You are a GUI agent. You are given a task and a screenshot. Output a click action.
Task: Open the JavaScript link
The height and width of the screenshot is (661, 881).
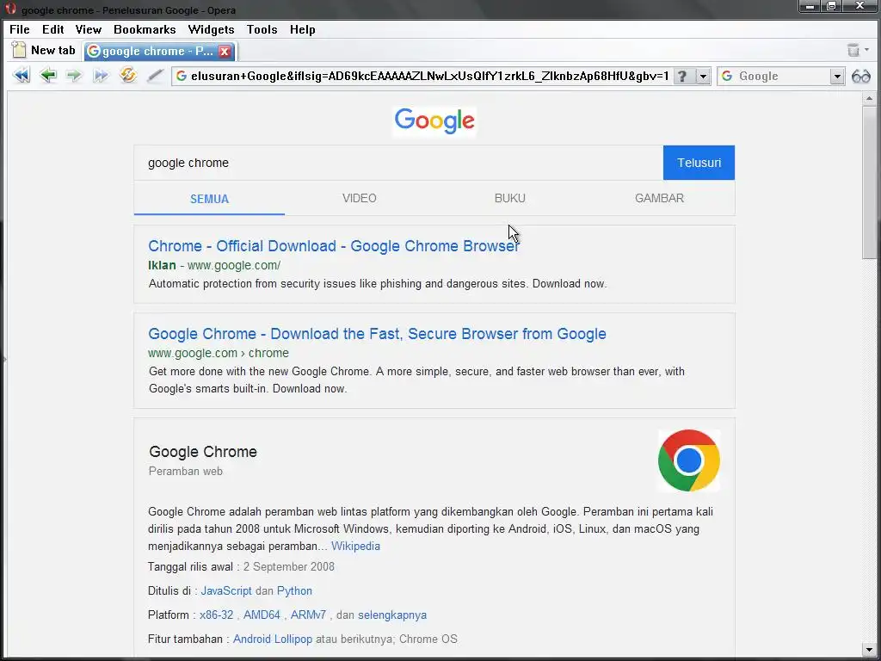[226, 590]
